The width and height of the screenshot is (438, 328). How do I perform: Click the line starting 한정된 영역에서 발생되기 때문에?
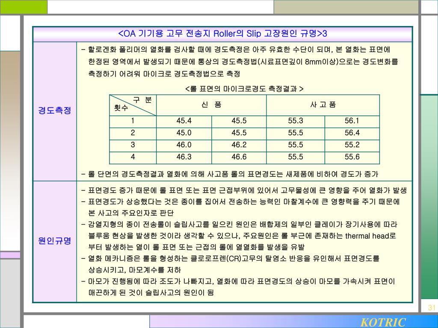[x=243, y=61]
